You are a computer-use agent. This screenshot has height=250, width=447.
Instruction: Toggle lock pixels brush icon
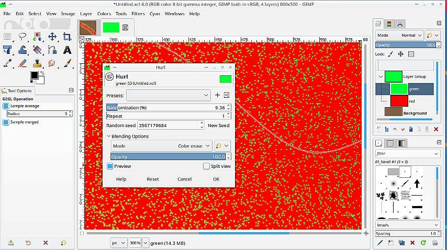(390, 54)
